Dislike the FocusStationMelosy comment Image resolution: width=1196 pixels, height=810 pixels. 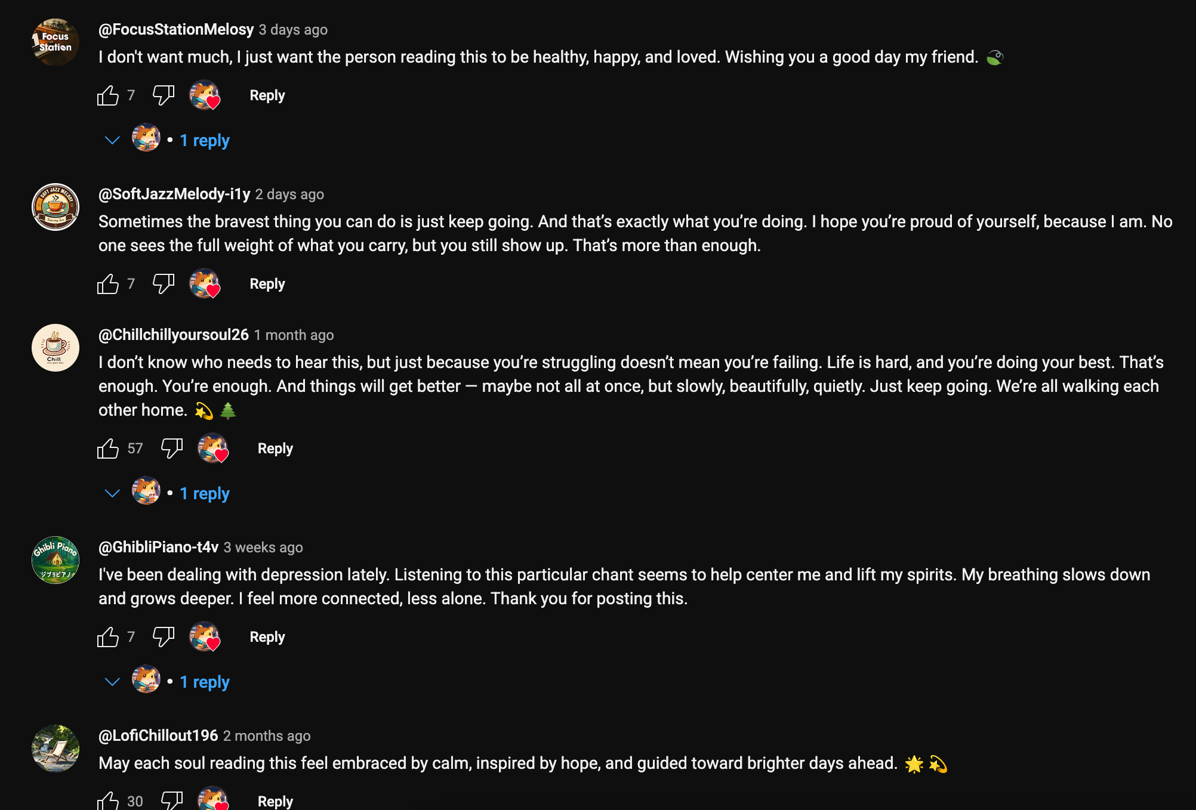coord(163,95)
